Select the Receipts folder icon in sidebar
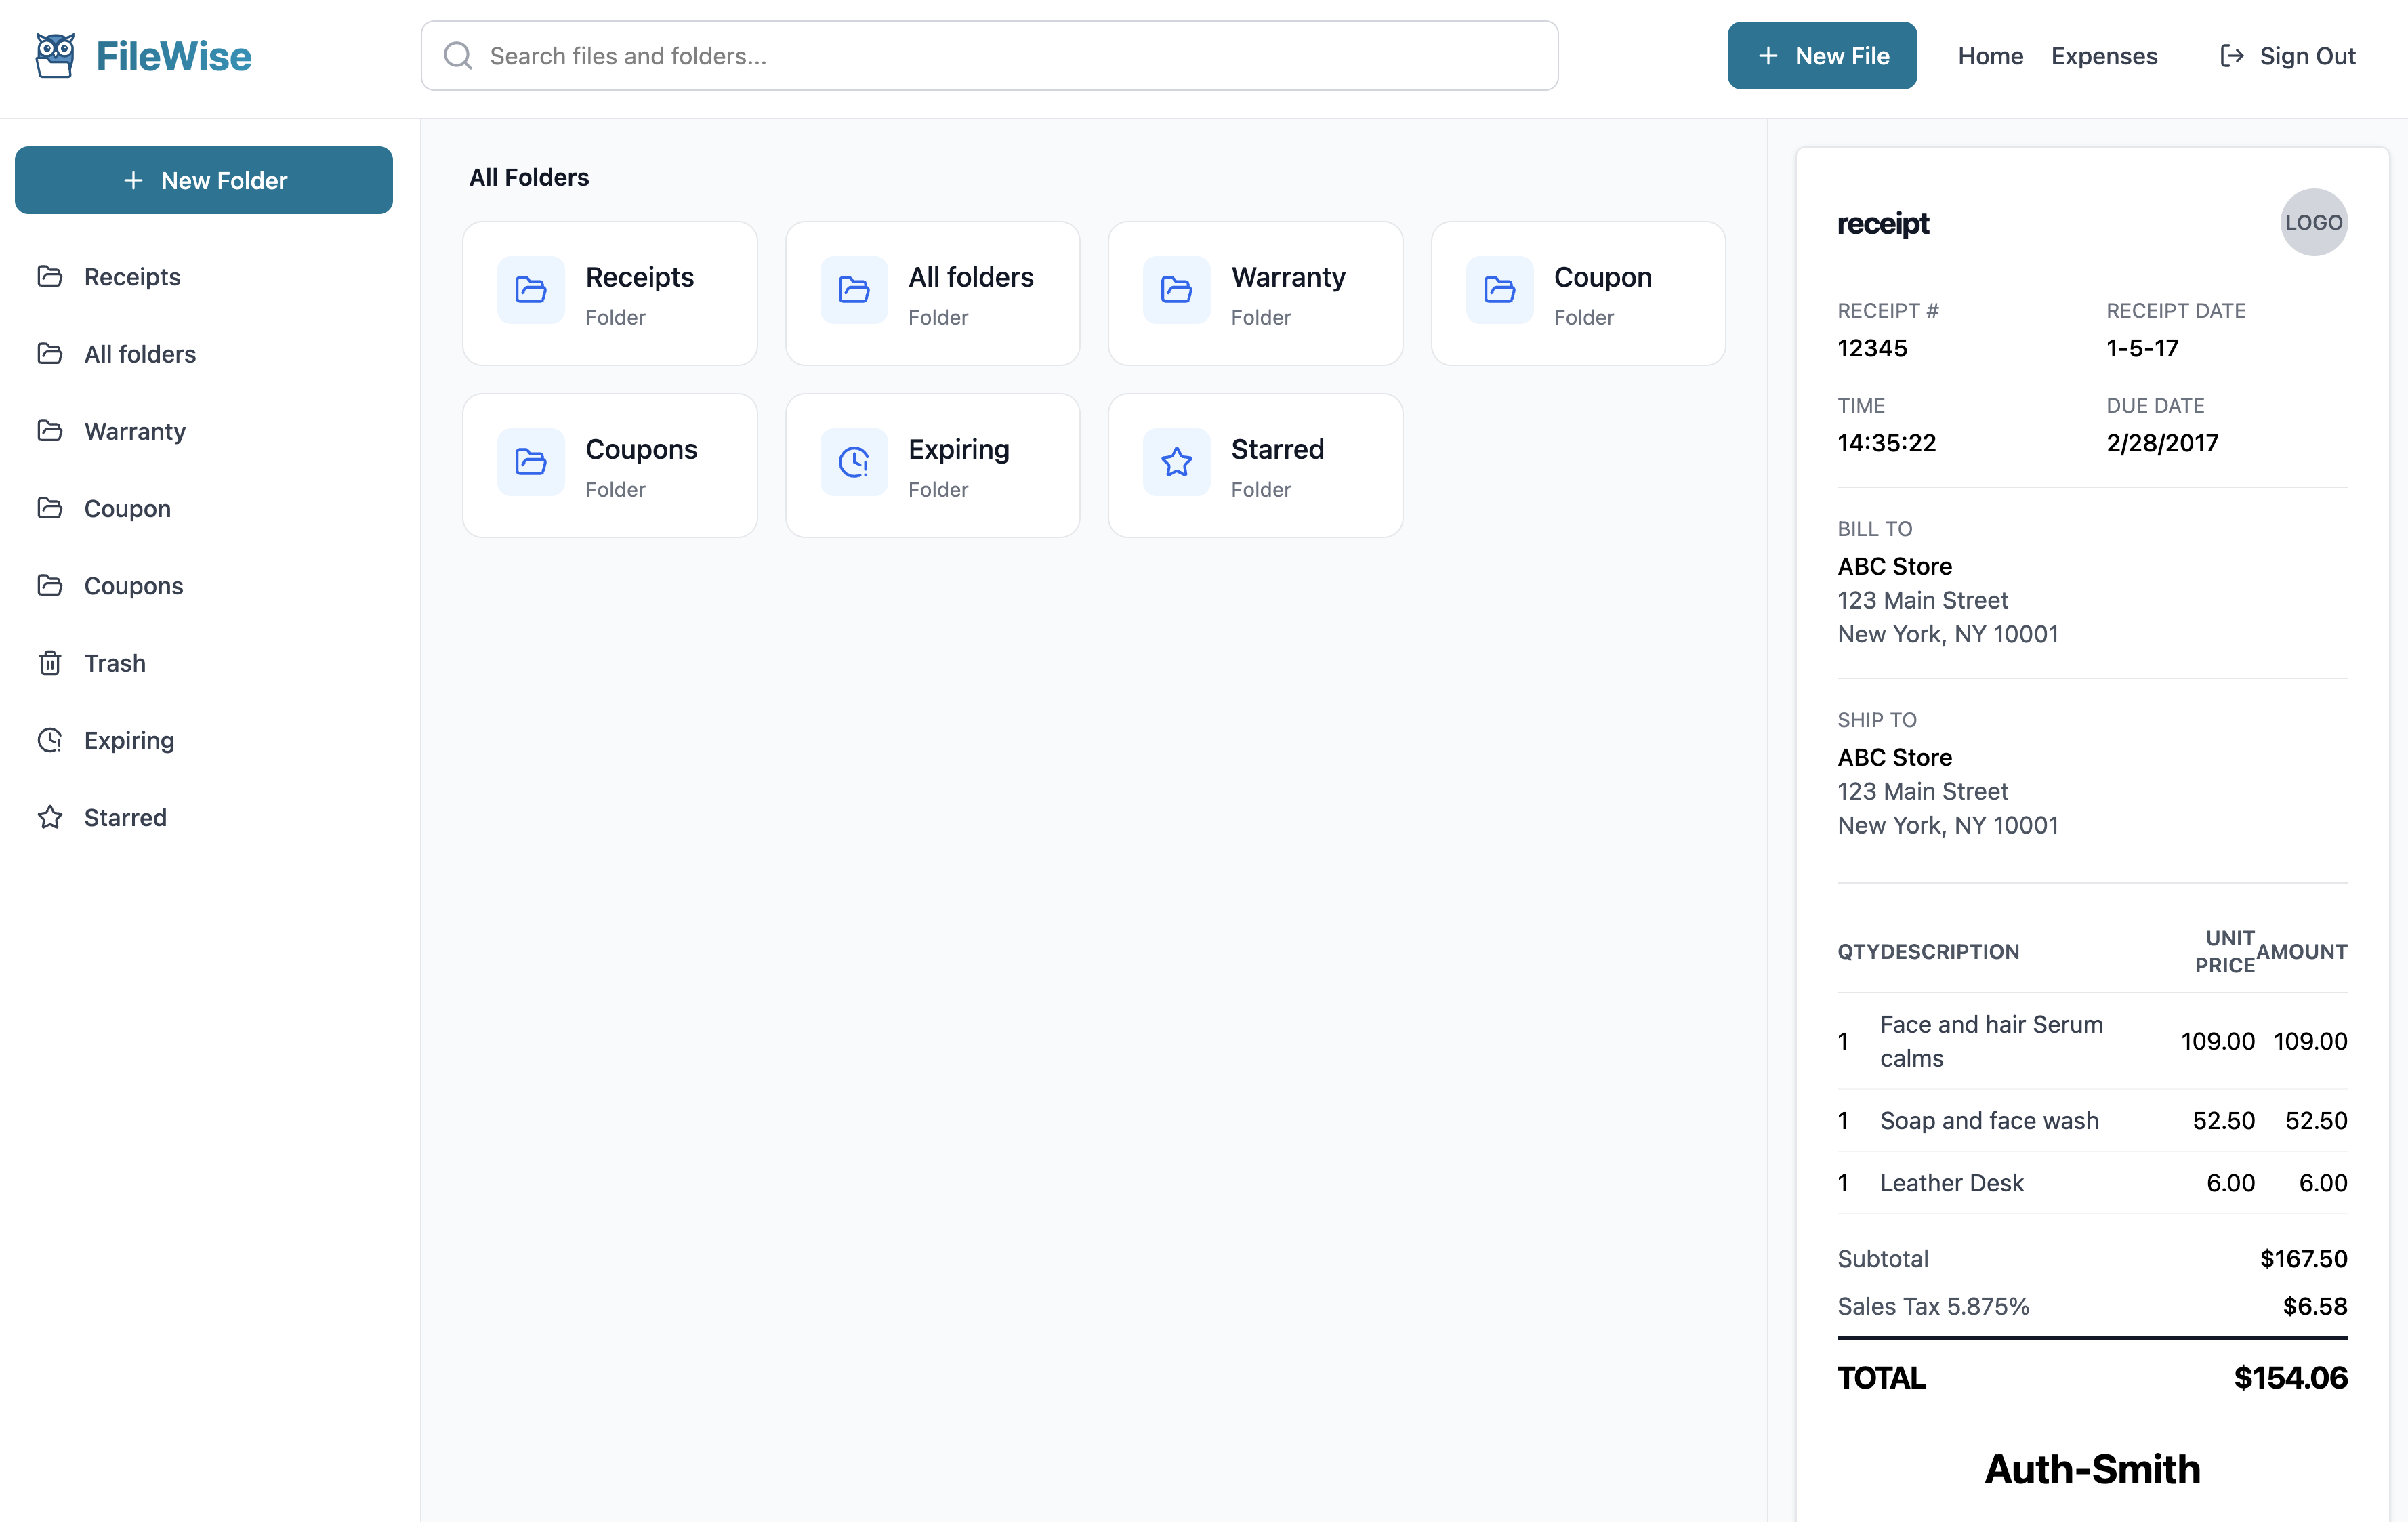Viewport: 2408px width, 1522px height. pyautogui.click(x=50, y=276)
